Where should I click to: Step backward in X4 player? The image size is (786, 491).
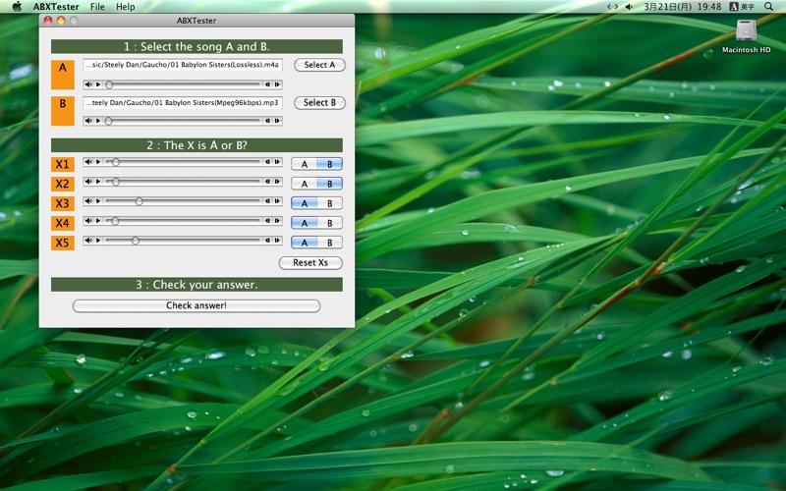point(267,220)
